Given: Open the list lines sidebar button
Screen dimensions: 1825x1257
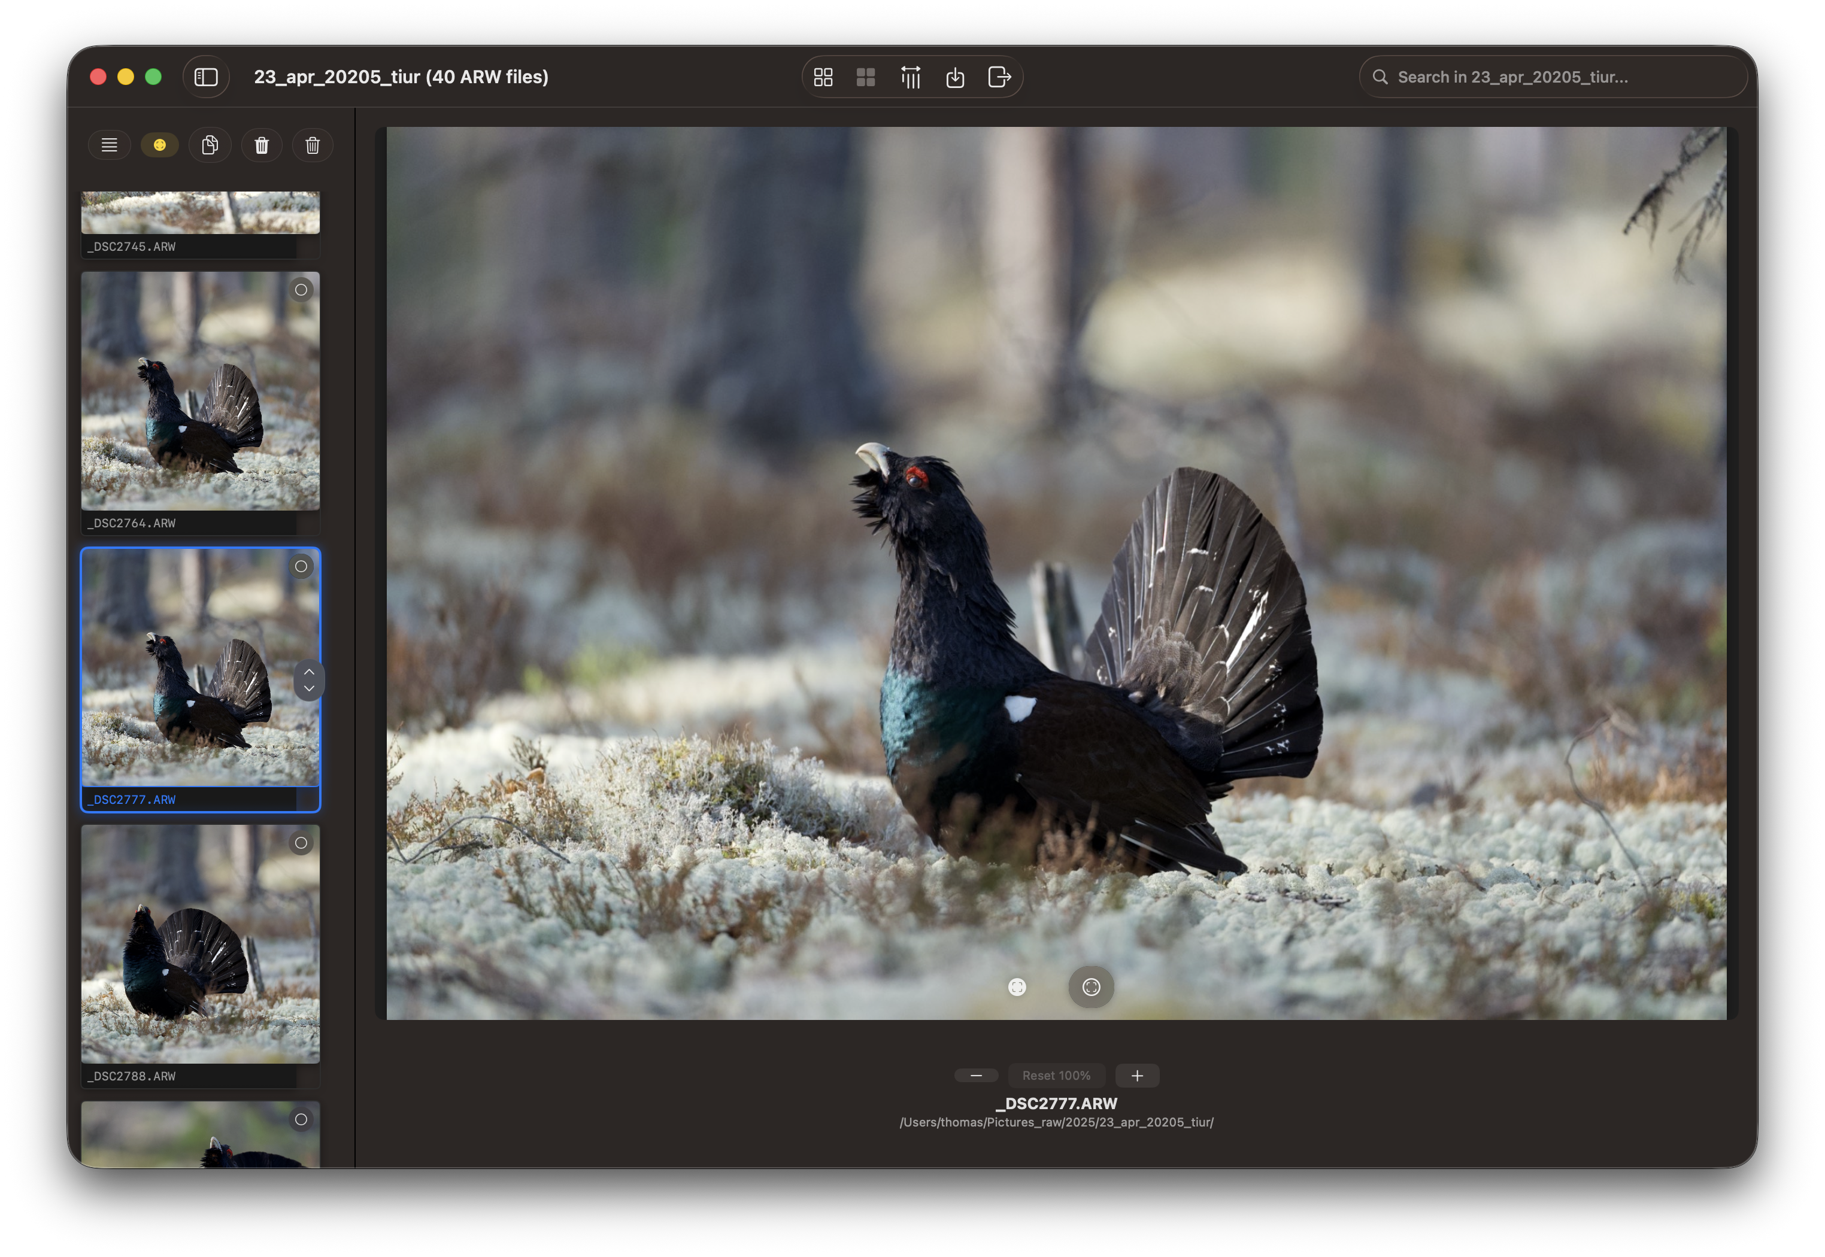Looking at the screenshot, I should pyautogui.click(x=110, y=145).
